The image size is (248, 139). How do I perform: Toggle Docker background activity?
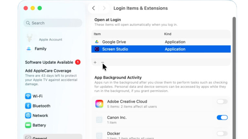pos(222,134)
